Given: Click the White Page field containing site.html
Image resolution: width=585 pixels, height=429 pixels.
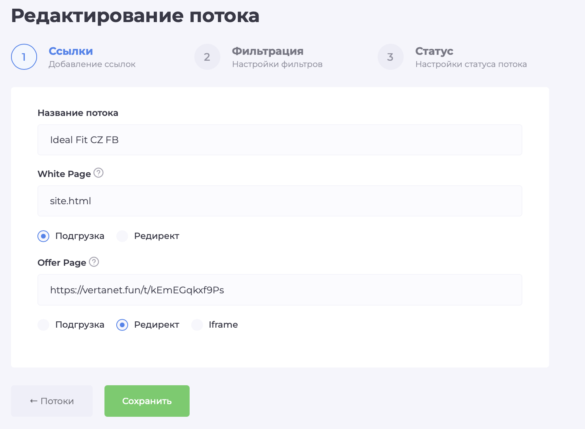Looking at the screenshot, I should [280, 201].
